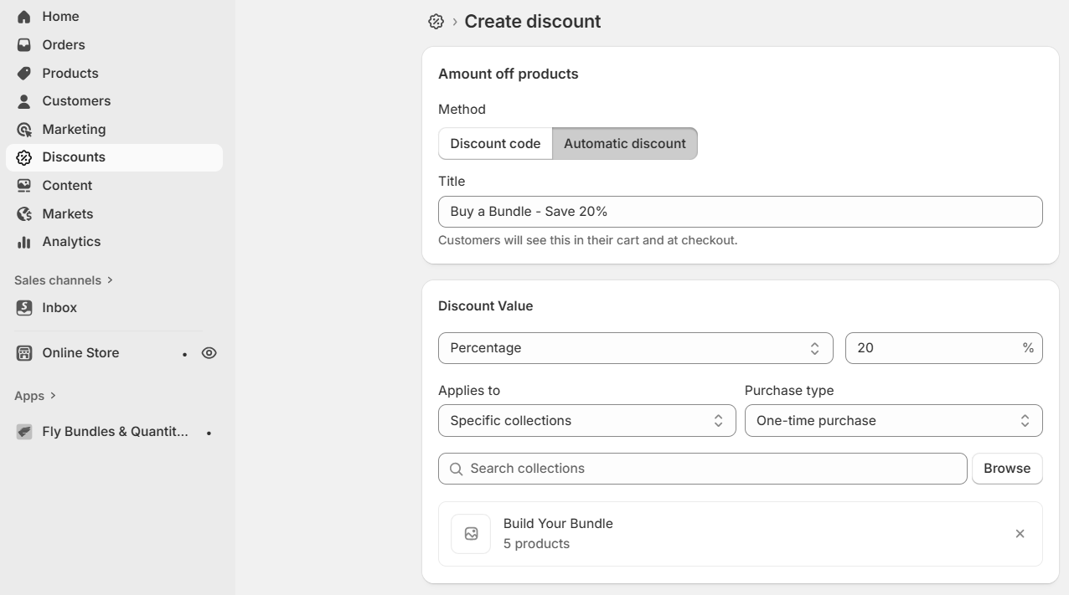
Task: Click the Analytics bar chart icon
Action: (x=23, y=242)
